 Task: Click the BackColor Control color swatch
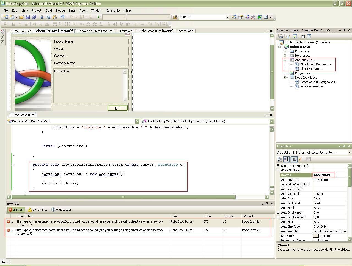[x=316, y=236]
